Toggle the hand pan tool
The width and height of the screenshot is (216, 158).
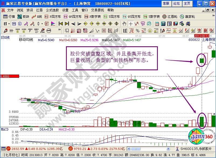point(124,24)
